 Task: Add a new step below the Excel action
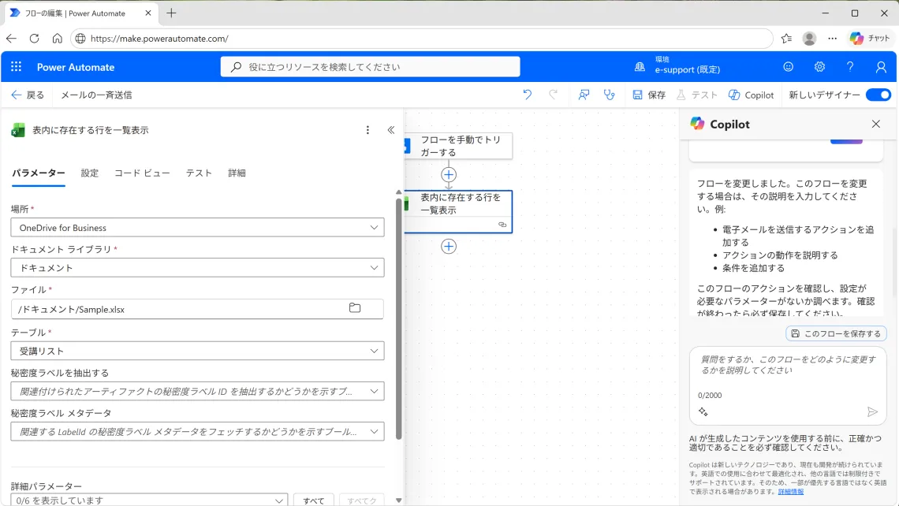[448, 246]
